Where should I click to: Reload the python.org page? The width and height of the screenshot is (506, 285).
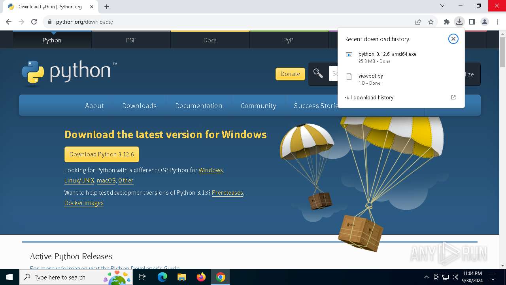[34, 22]
